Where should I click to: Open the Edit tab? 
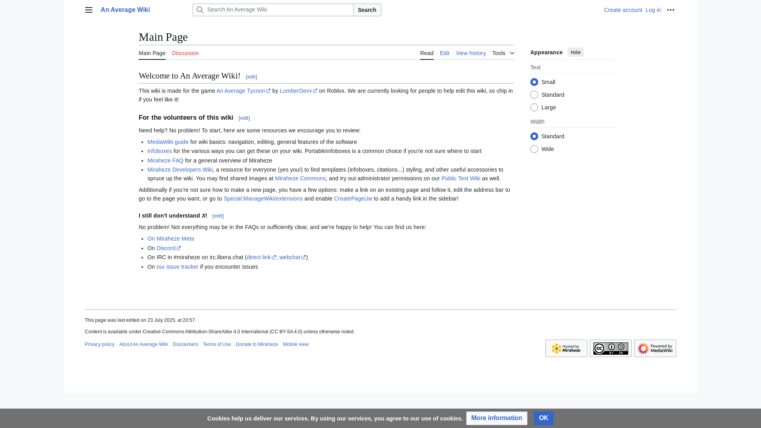click(445, 53)
